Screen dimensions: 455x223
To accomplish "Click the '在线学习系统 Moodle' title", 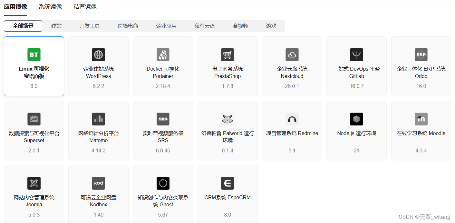I will click(x=421, y=133).
